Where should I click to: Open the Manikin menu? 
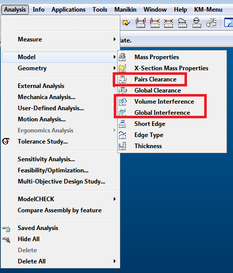pos(125,10)
